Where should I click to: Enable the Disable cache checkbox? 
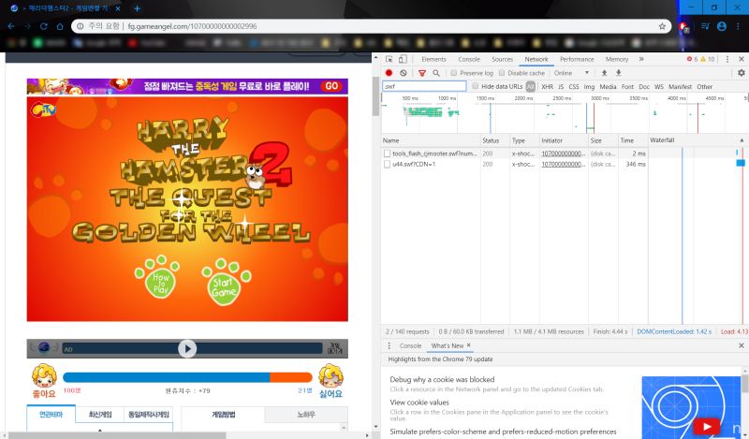click(x=502, y=73)
